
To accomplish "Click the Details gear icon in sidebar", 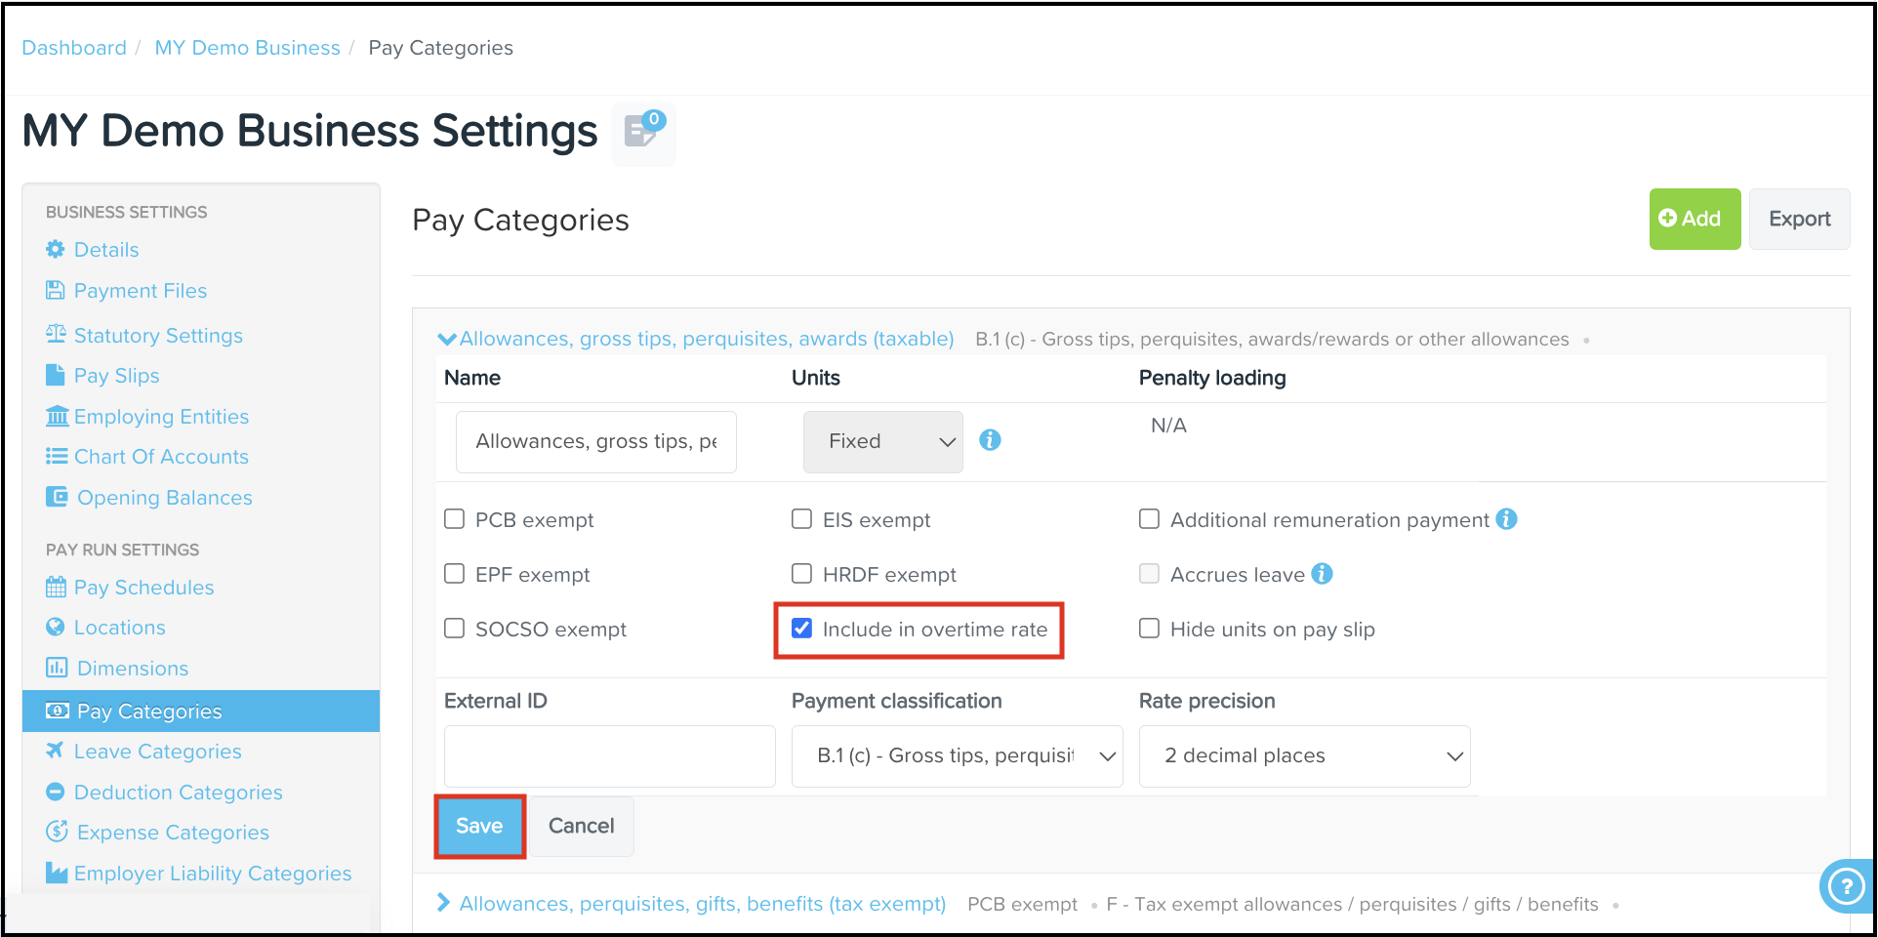I will tap(56, 250).
